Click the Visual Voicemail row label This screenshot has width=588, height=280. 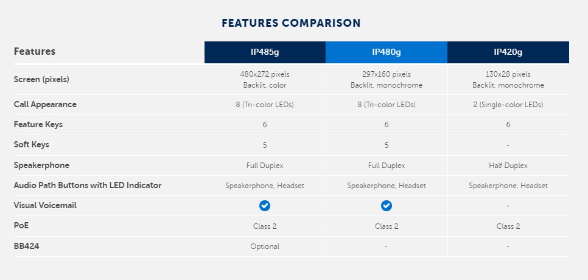[x=45, y=205]
